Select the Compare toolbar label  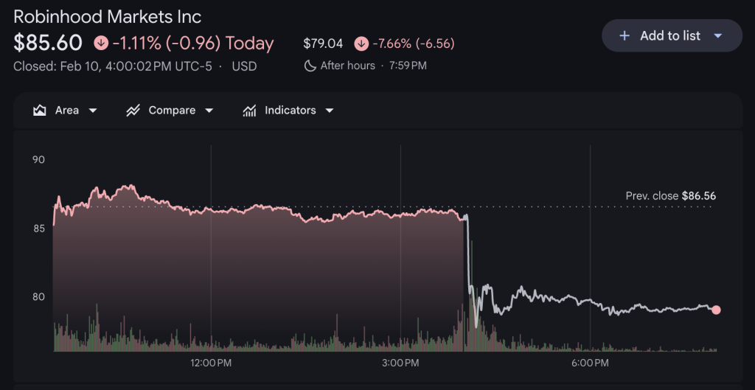coord(172,111)
